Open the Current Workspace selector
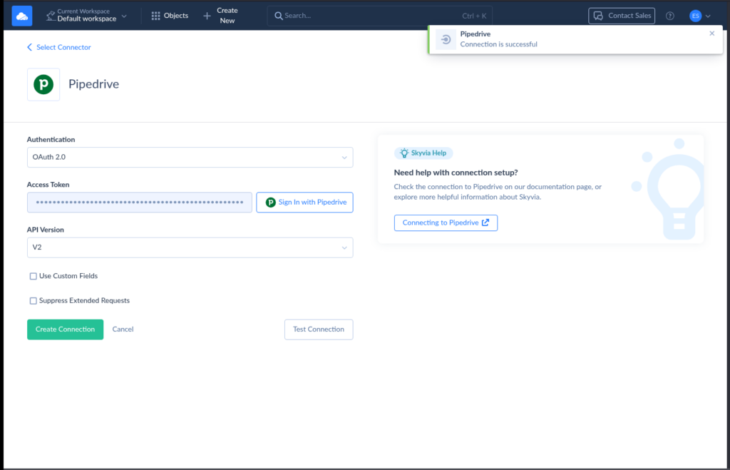Image resolution: width=730 pixels, height=470 pixels. pos(86,16)
